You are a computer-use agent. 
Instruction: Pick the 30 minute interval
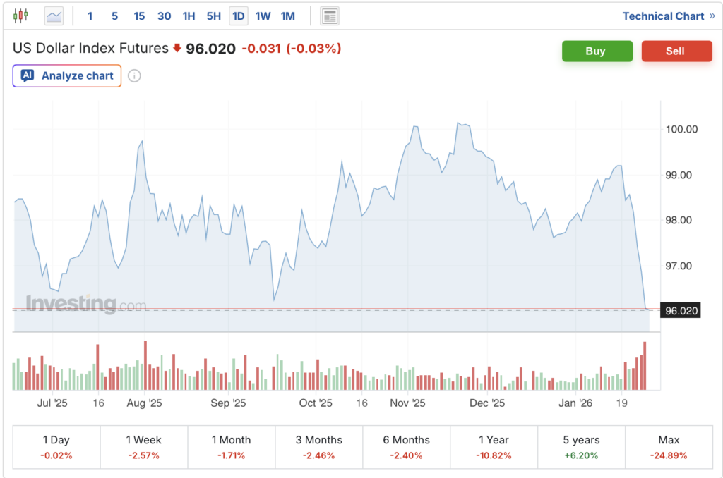(x=164, y=16)
